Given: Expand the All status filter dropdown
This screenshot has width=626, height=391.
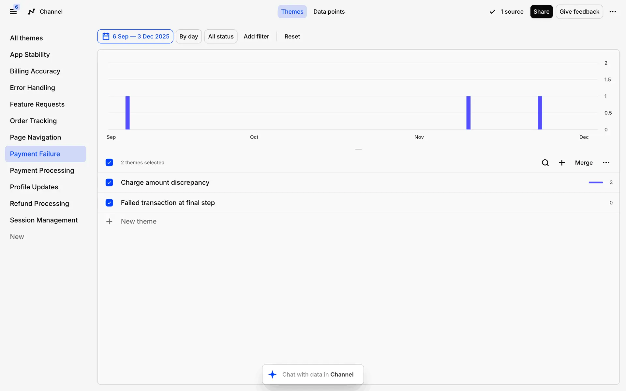Looking at the screenshot, I should click(221, 36).
